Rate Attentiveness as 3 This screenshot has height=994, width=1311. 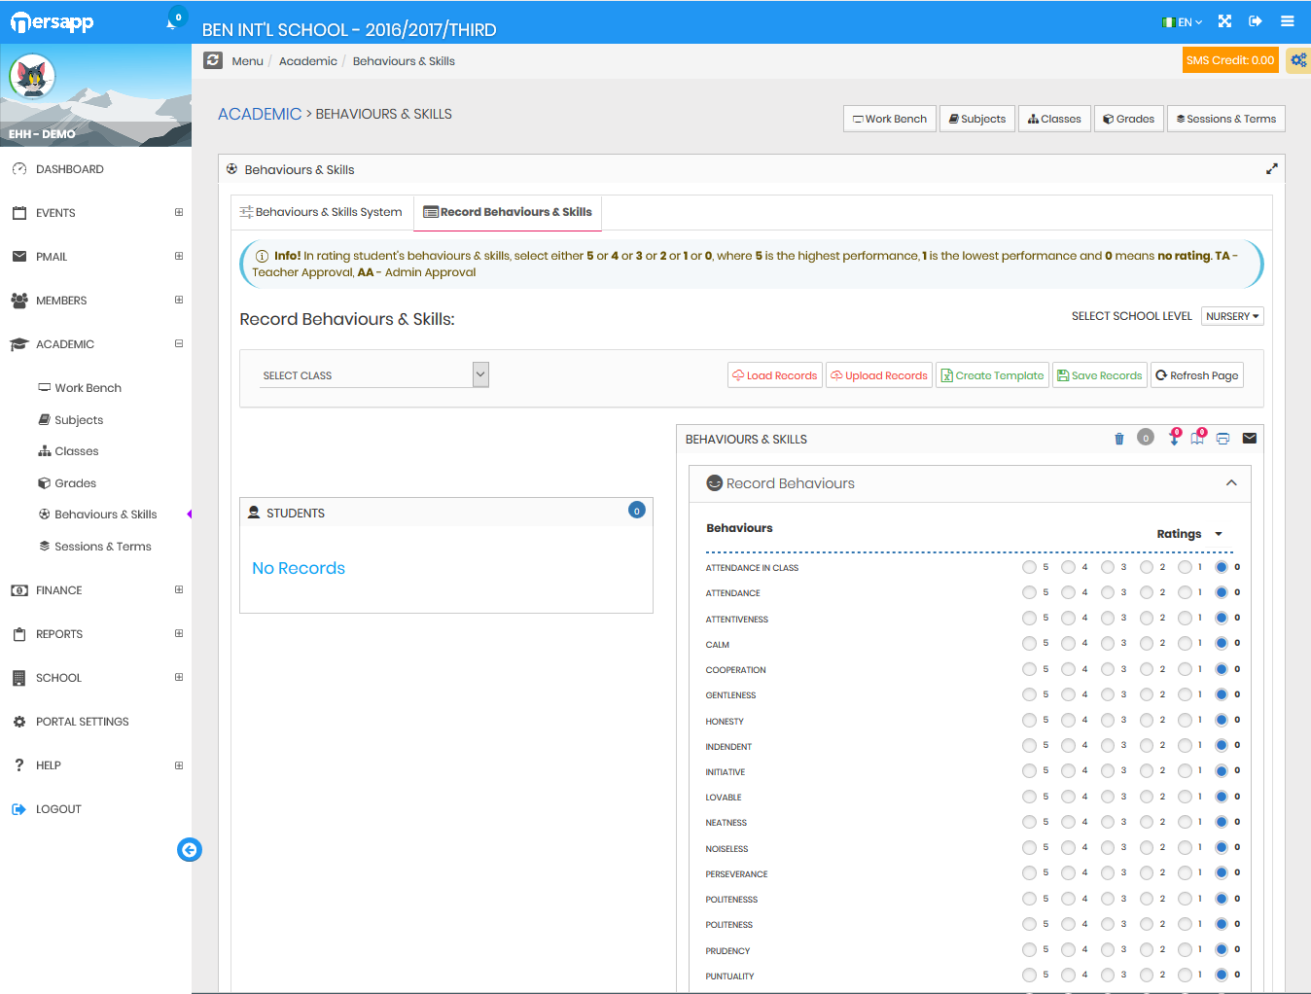(1107, 618)
